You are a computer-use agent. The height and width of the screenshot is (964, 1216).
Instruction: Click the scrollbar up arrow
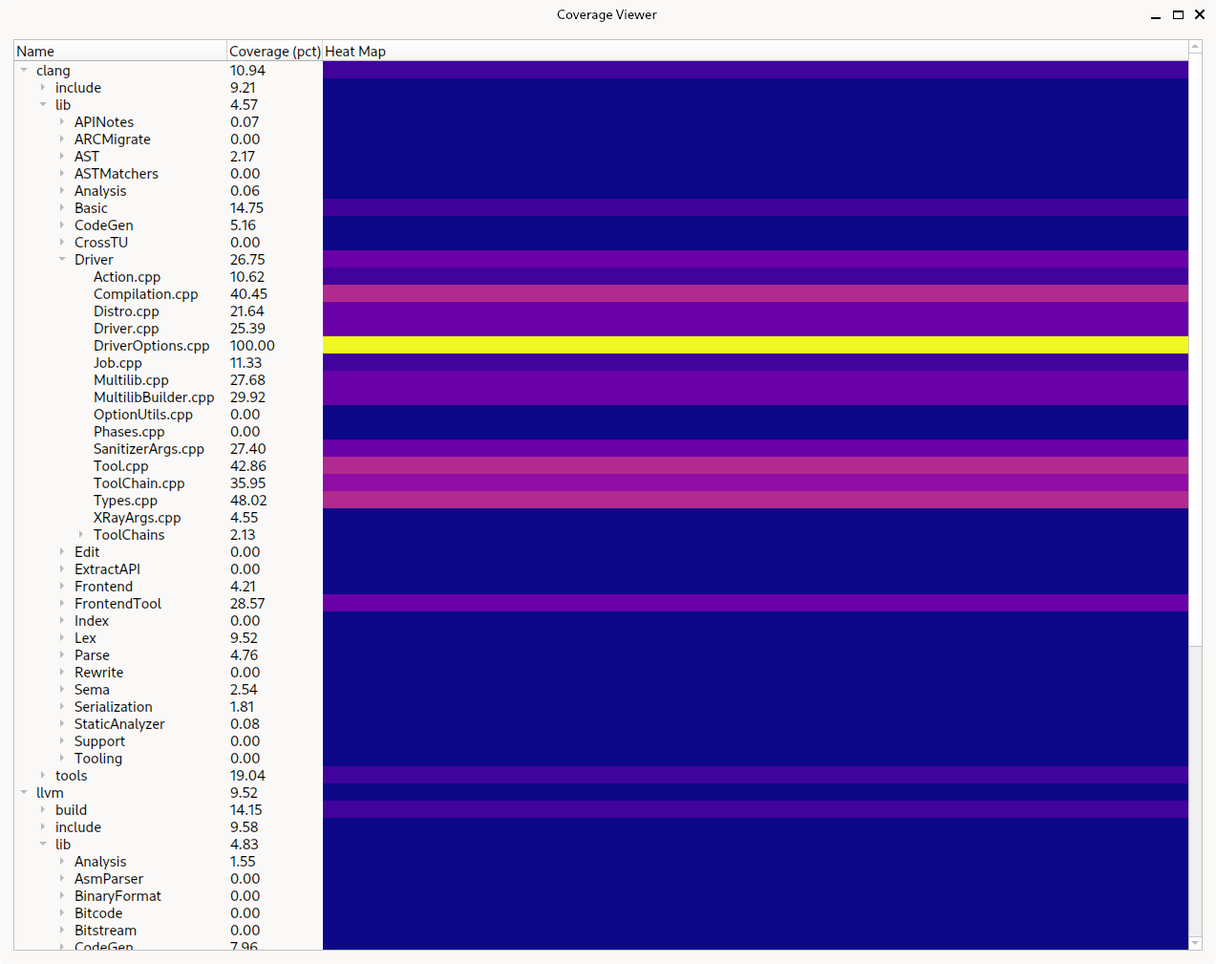point(1195,47)
